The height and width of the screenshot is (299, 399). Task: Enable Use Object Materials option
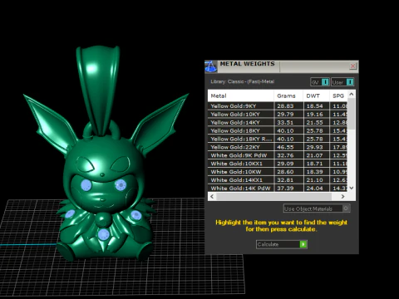tap(317, 208)
